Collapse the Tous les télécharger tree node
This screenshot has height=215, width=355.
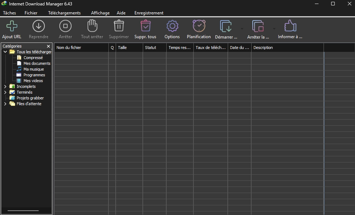click(x=5, y=52)
